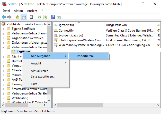Click the blue Back arrow in toolbar
The image size is (161, 114).
pyautogui.click(x=4, y=17)
